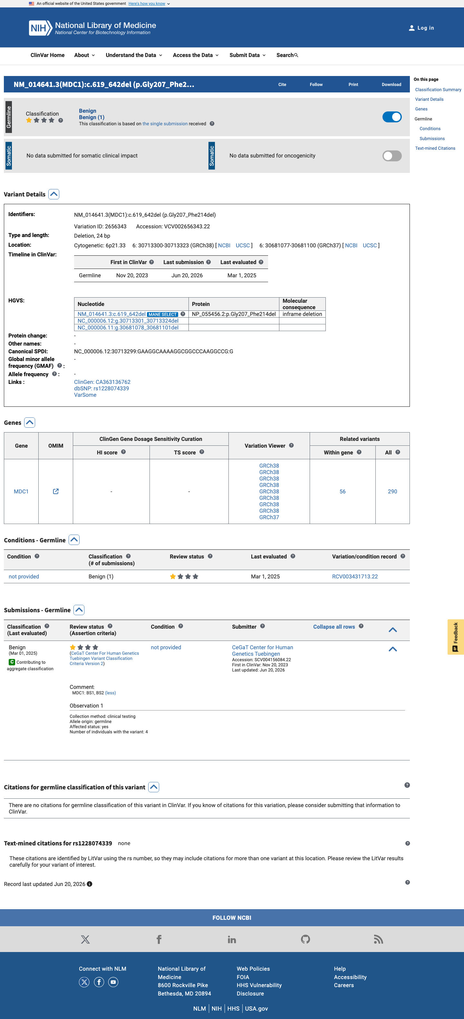
Task: Collapse the Conditions - Germline section
Action: pyautogui.click(x=74, y=540)
